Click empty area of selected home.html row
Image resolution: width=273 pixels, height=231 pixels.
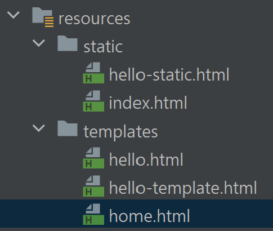[x=231, y=214]
